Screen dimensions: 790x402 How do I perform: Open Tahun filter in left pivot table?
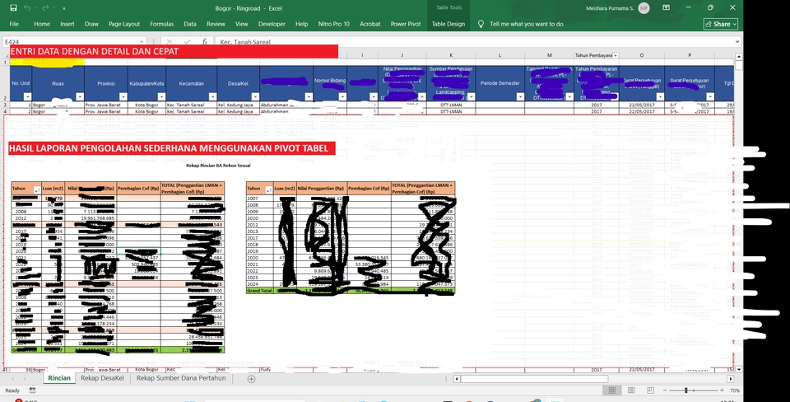pyautogui.click(x=37, y=190)
